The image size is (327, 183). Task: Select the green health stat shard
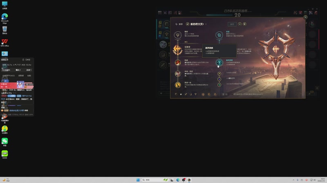tap(219, 85)
